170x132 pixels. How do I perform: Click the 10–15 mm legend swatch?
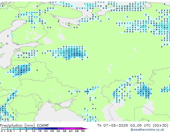click(35, 128)
